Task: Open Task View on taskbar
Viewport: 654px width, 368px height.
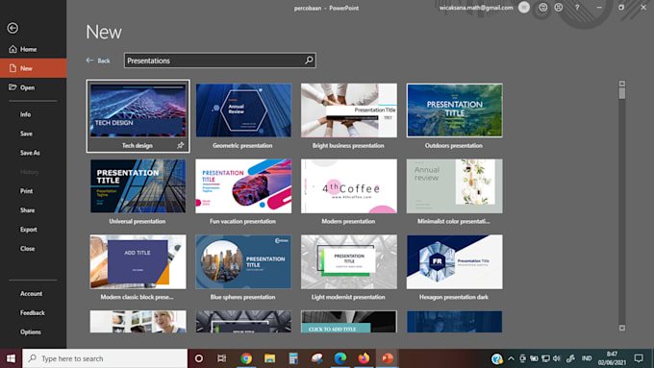Action: [222, 358]
